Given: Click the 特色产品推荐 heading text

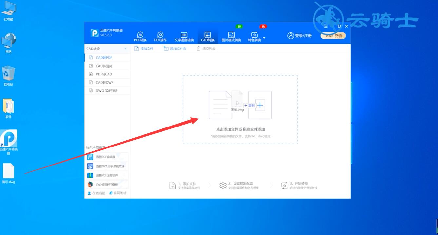Looking at the screenshot, I should (96, 148).
